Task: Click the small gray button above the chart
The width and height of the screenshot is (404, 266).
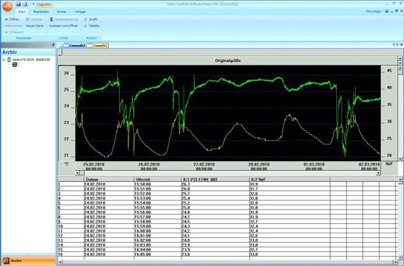Action: (x=60, y=52)
